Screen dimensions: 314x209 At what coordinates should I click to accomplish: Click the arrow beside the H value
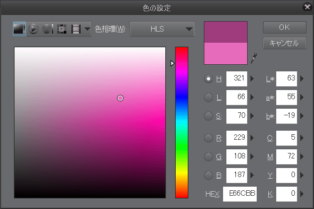[252, 79]
